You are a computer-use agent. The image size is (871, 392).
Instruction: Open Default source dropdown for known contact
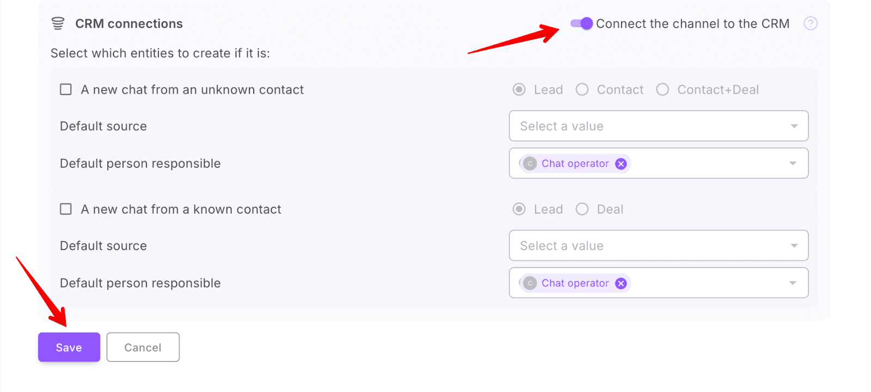pyautogui.click(x=658, y=246)
